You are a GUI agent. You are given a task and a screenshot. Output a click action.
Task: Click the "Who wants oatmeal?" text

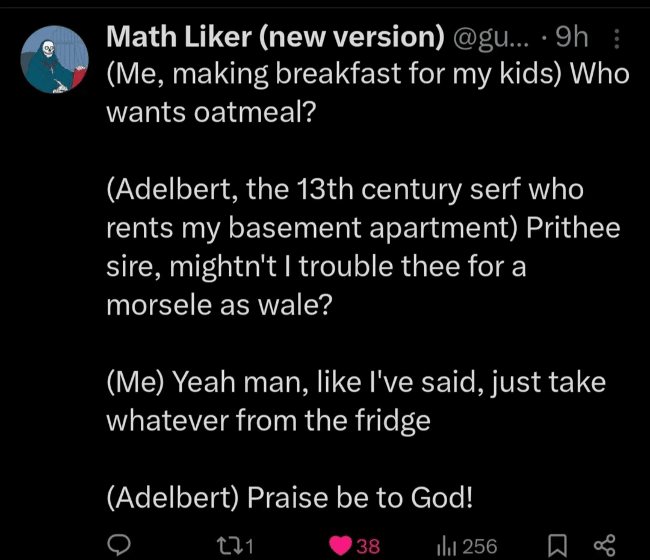tap(368, 93)
